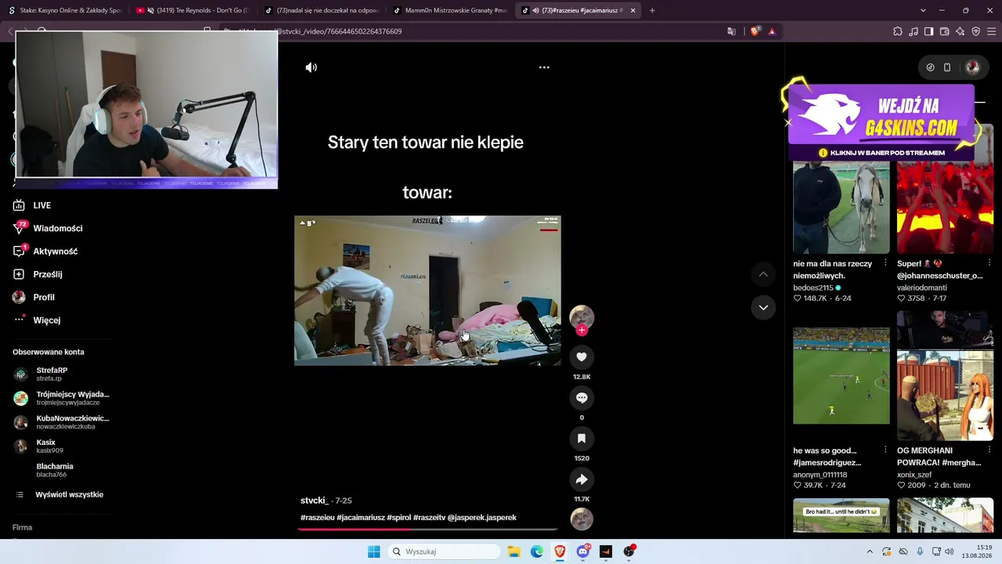Open the Brave Playlist music note icon
The width and height of the screenshot is (1002, 564).
point(914,31)
